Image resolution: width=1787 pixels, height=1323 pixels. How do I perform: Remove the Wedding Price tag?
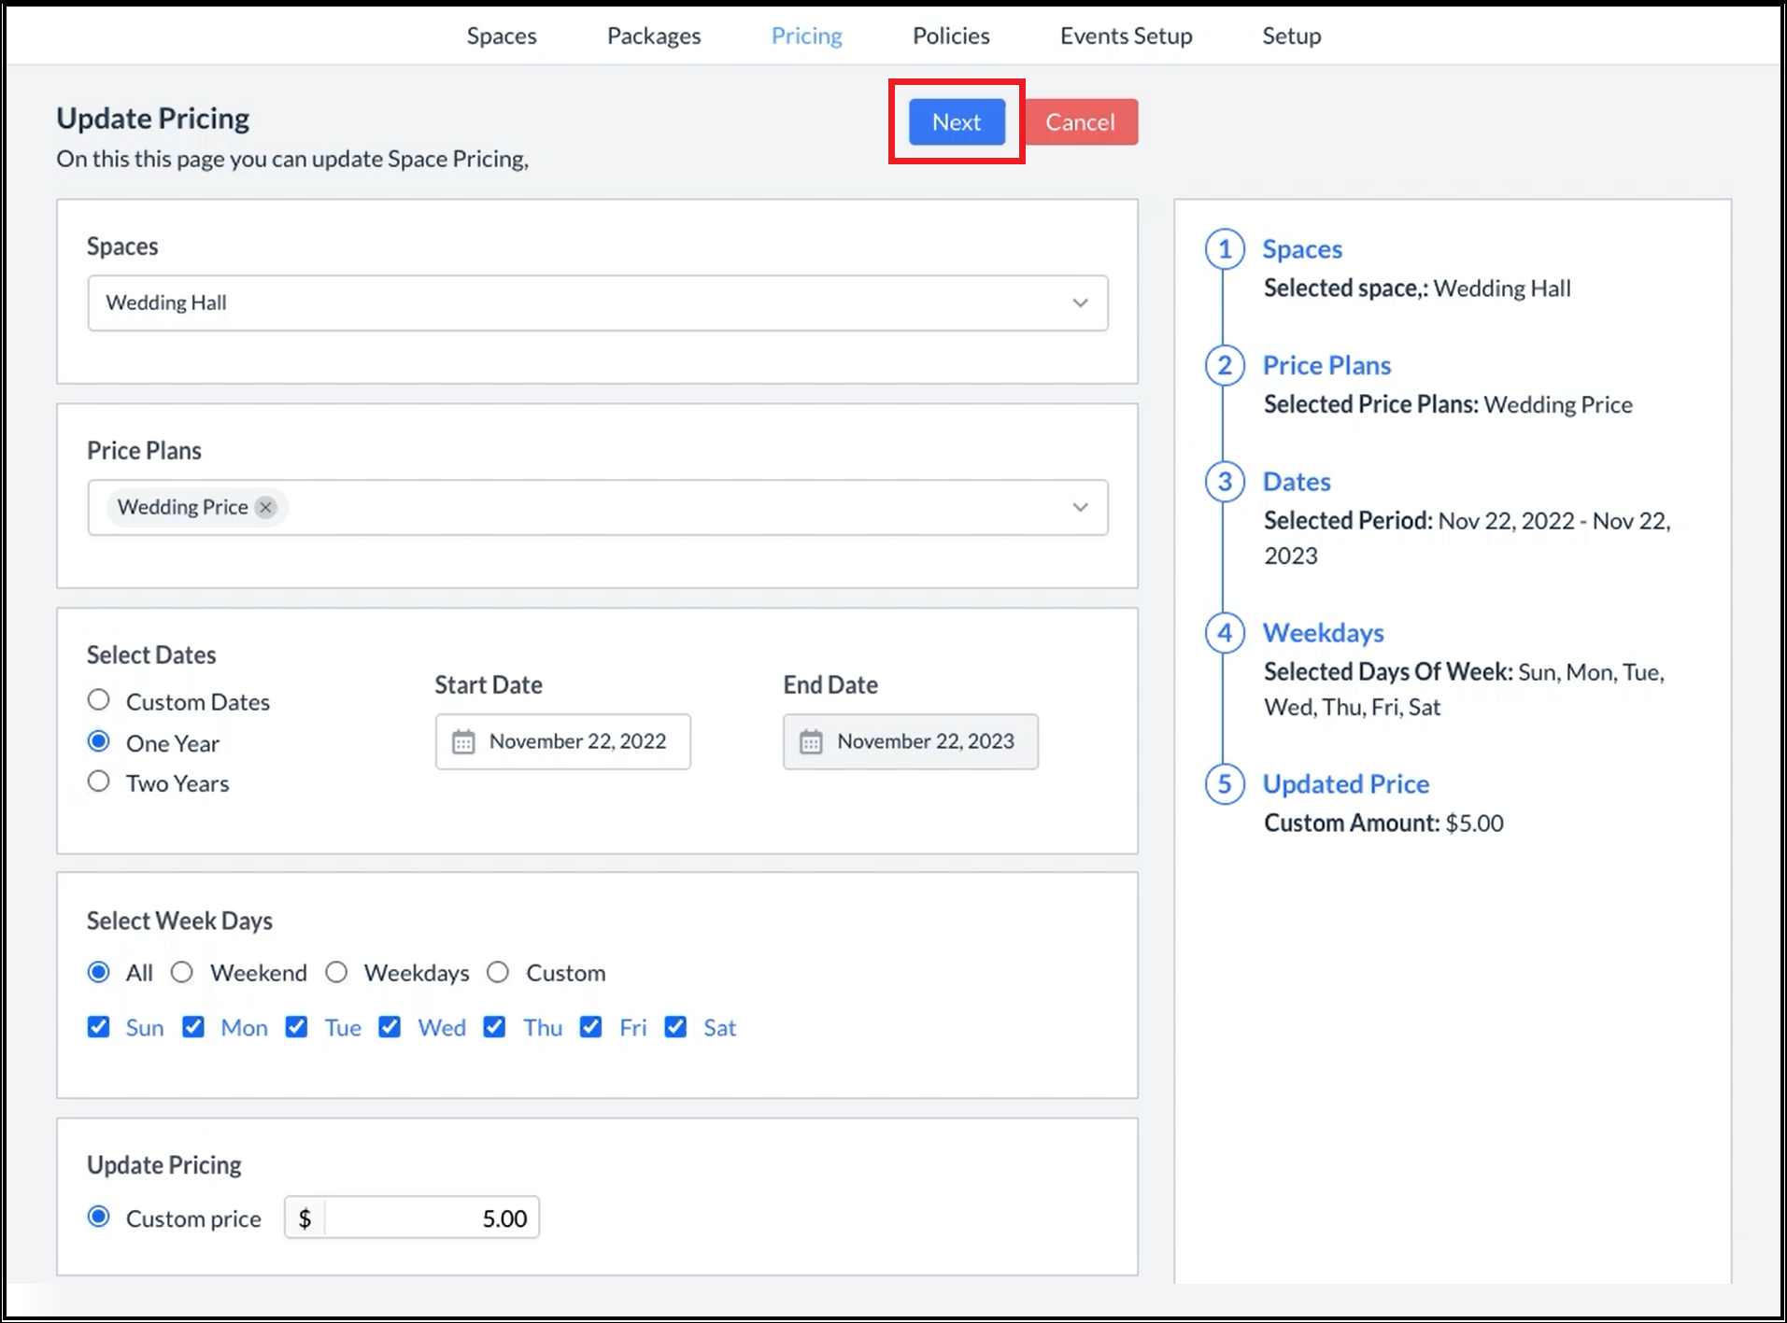266,507
